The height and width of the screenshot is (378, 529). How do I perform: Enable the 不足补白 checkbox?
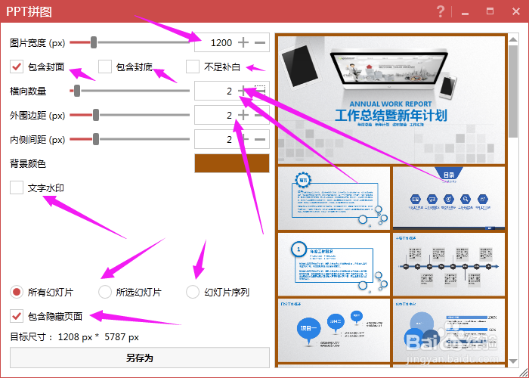[193, 67]
